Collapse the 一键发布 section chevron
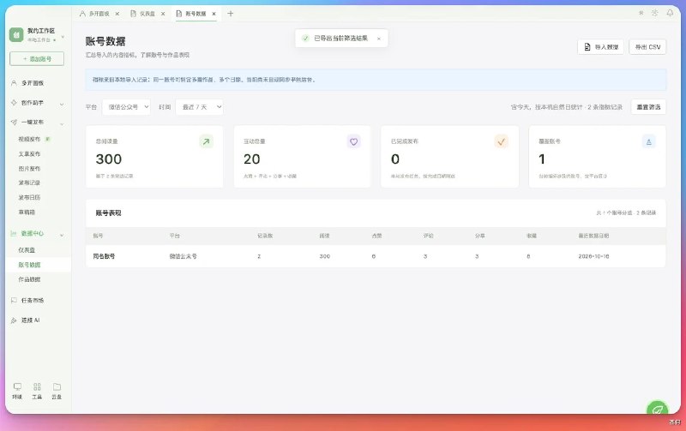Viewport: 686px width, 431px height. coord(62,123)
